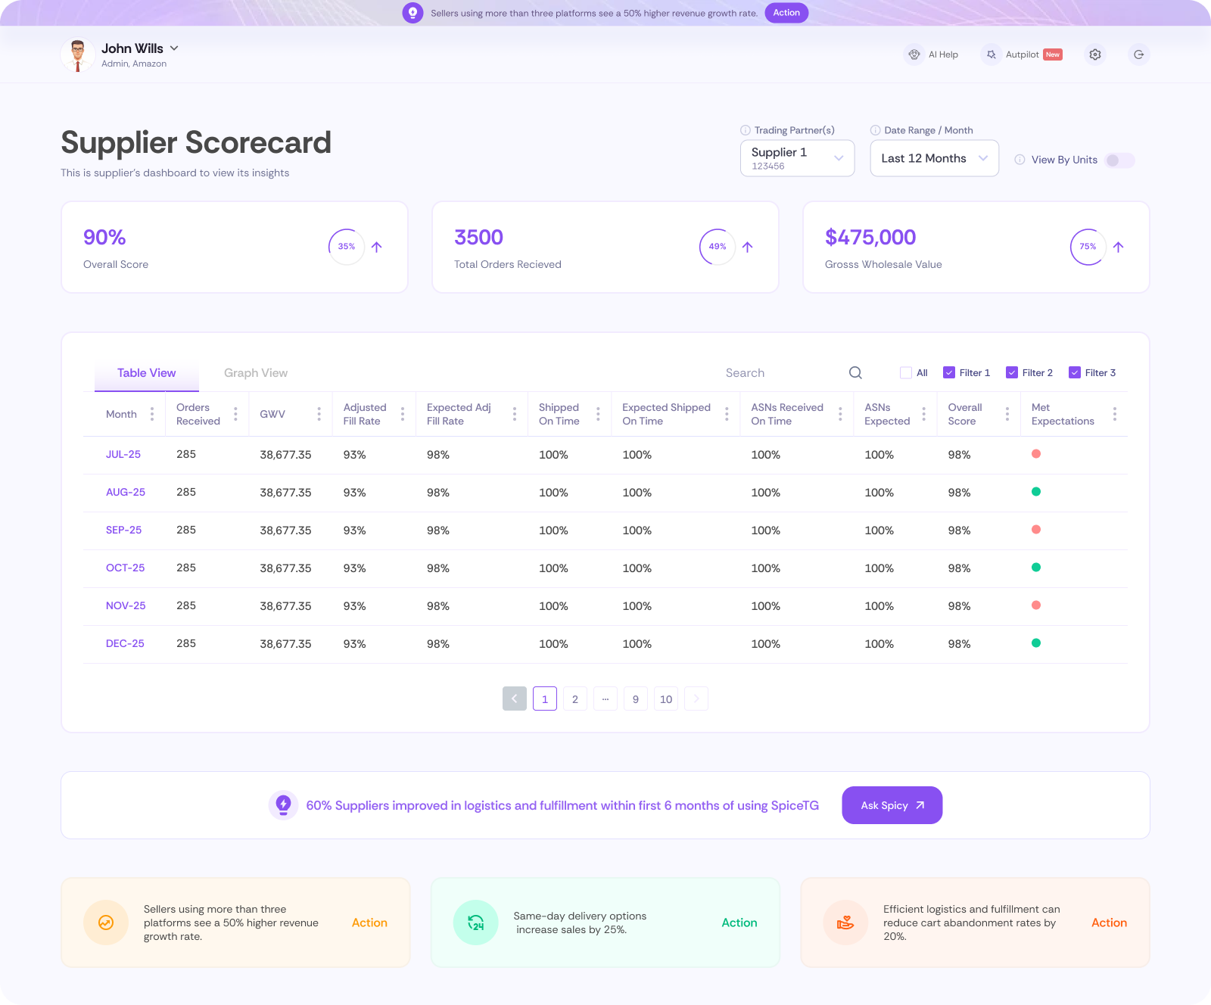The width and height of the screenshot is (1211, 1005).
Task: Open column menu for Overall Score
Action: pos(1007,414)
